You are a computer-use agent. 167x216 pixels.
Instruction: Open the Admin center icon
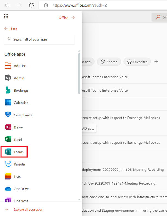click(8, 78)
